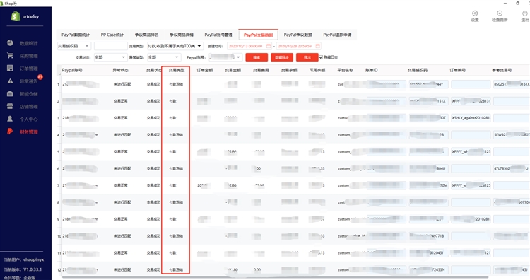Toggle the 隐藏日志 checkbox
The width and height of the screenshot is (530, 280).
pos(321,57)
